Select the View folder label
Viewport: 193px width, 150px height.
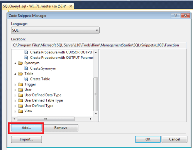pos(28,111)
